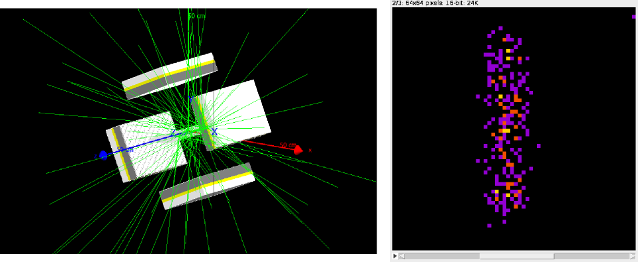Viewport: 638px width, 262px height.
Task: Click the slice scrollbar thumb
Action: click(517, 256)
